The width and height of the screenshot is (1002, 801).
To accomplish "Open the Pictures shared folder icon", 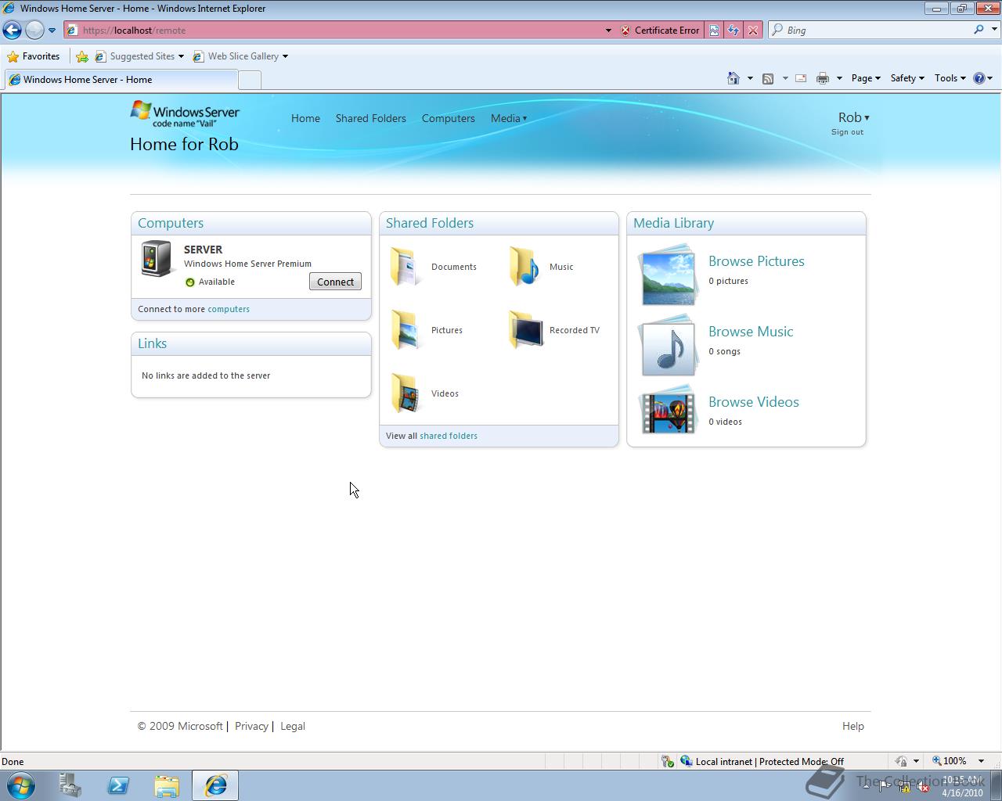I will click(x=406, y=330).
